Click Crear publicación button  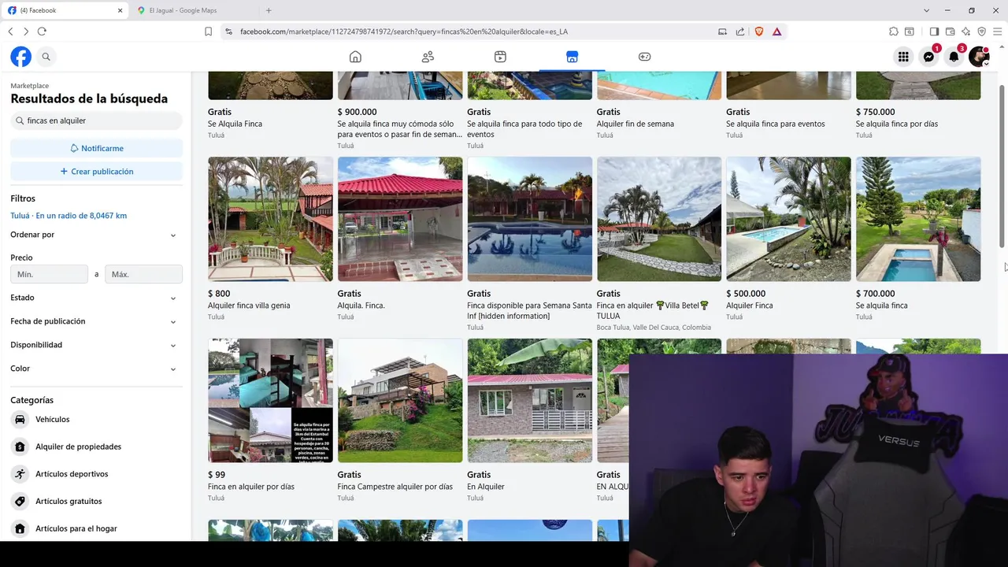(96, 171)
